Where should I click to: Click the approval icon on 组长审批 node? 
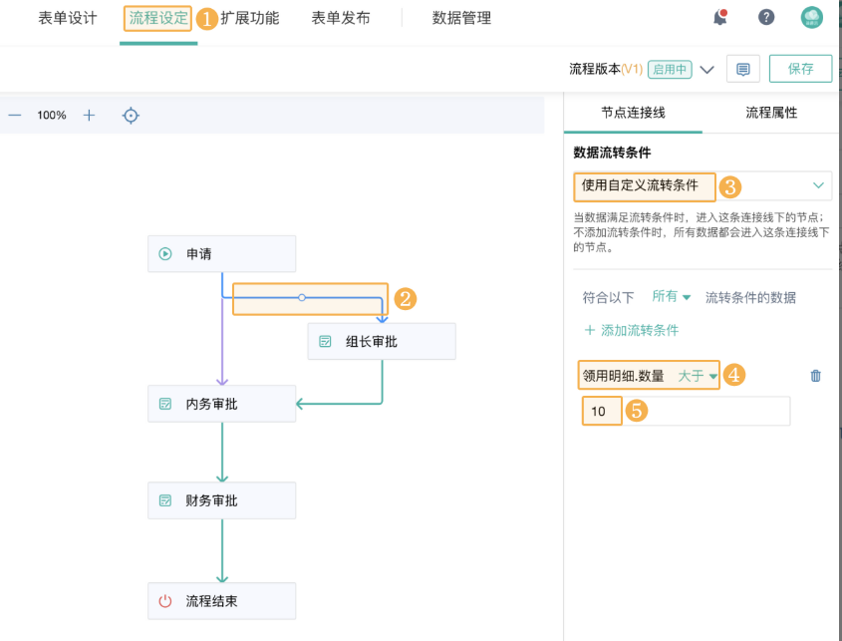pos(325,341)
